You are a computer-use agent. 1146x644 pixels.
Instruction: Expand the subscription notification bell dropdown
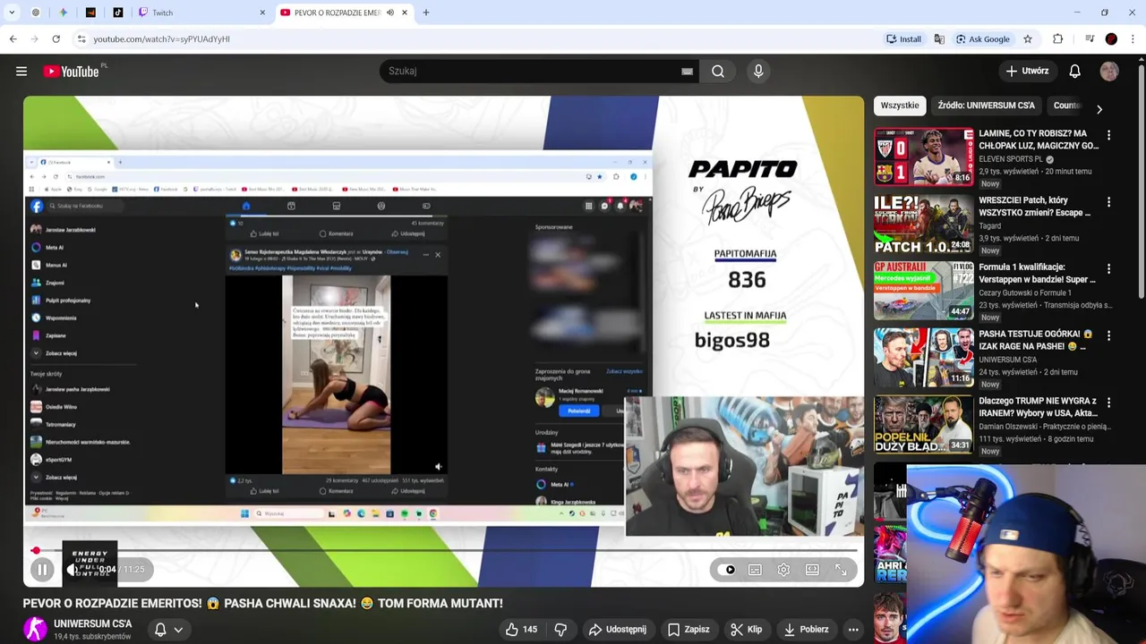pyautogui.click(x=168, y=630)
